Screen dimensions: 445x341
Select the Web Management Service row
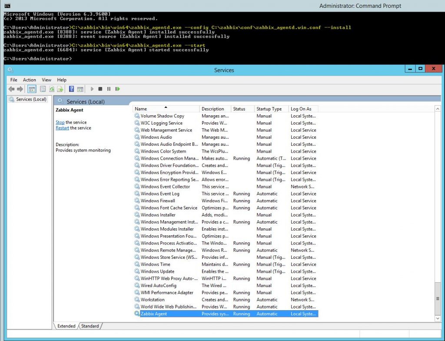point(226,130)
